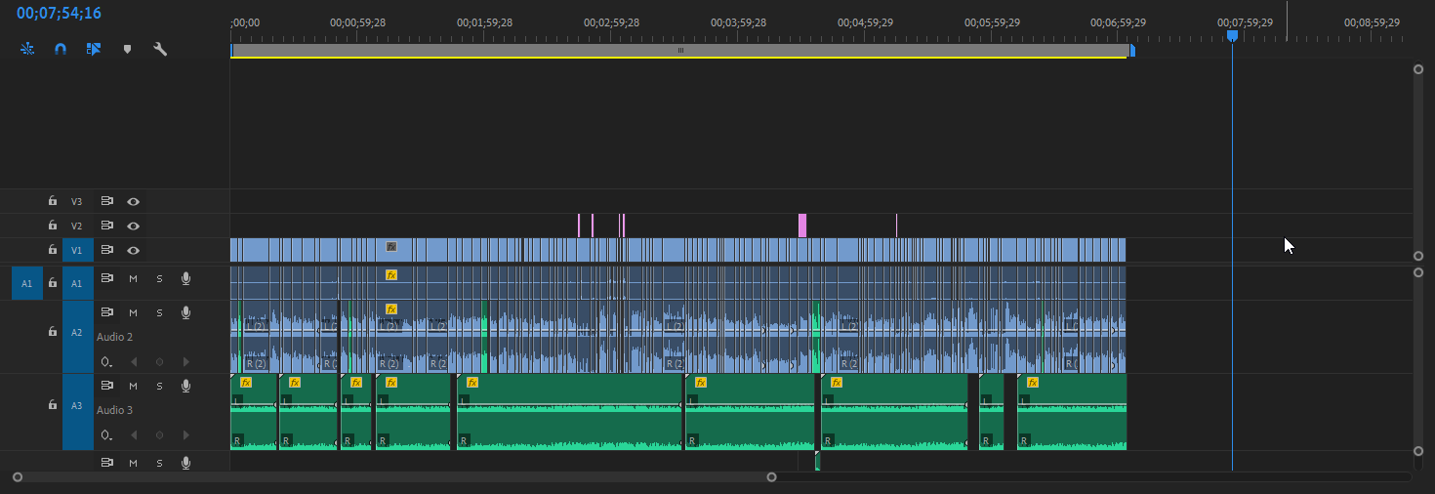The width and height of the screenshot is (1435, 494).
Task: Toggle V2 track output eye
Action: click(133, 226)
